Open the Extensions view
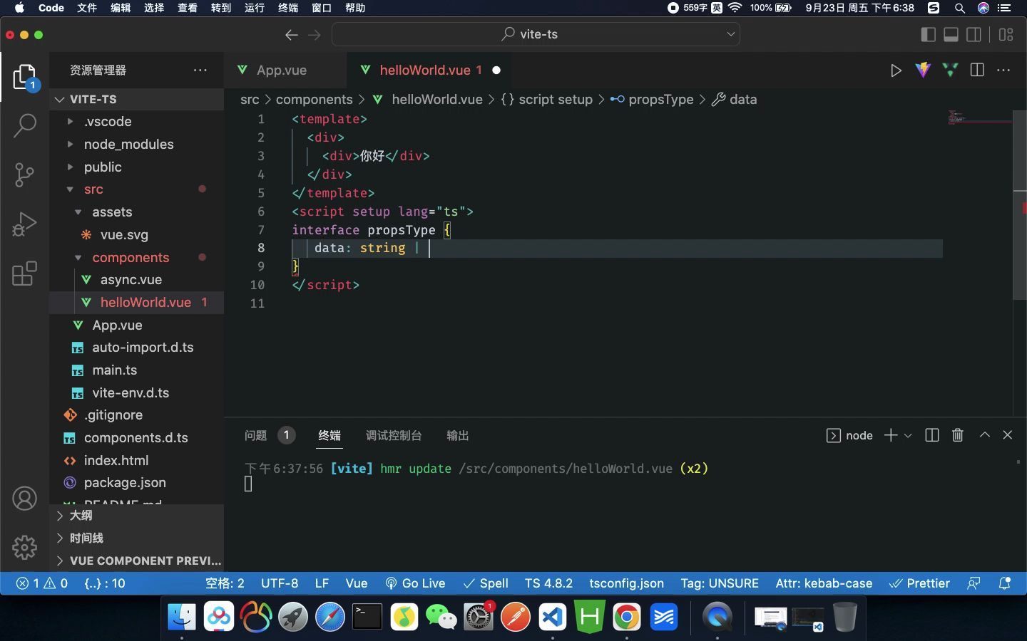The height and width of the screenshot is (641, 1027). pos(24,274)
